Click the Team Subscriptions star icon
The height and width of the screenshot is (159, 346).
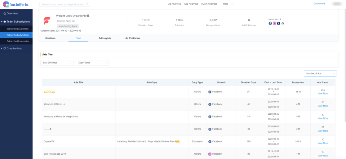(x=5, y=22)
